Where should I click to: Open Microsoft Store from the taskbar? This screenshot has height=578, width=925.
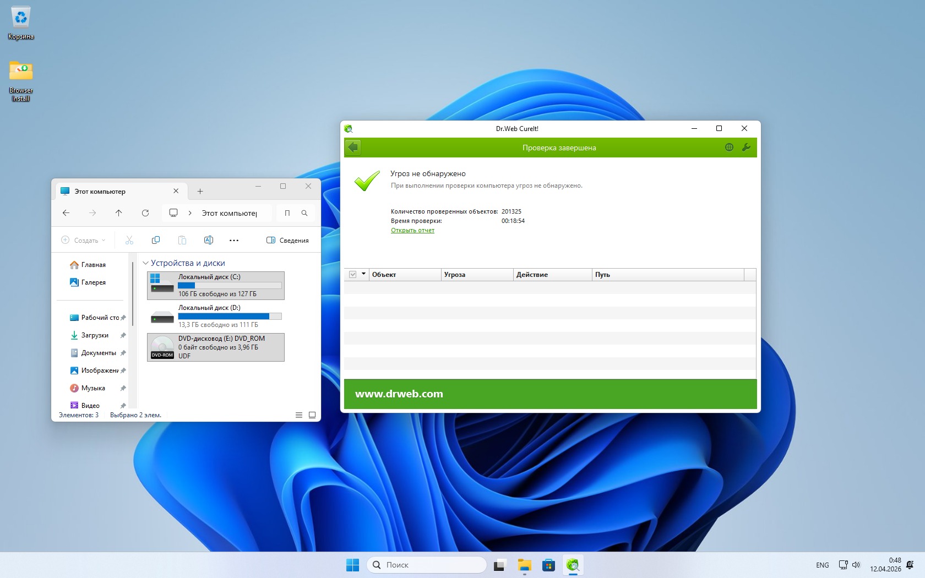(x=548, y=565)
